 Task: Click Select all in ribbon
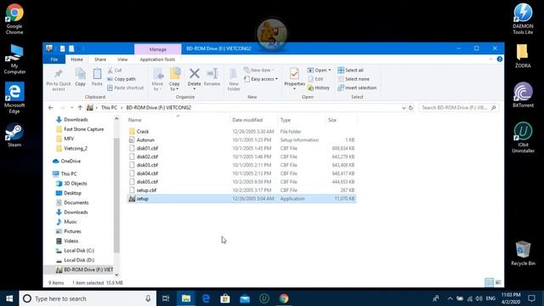(x=350, y=70)
